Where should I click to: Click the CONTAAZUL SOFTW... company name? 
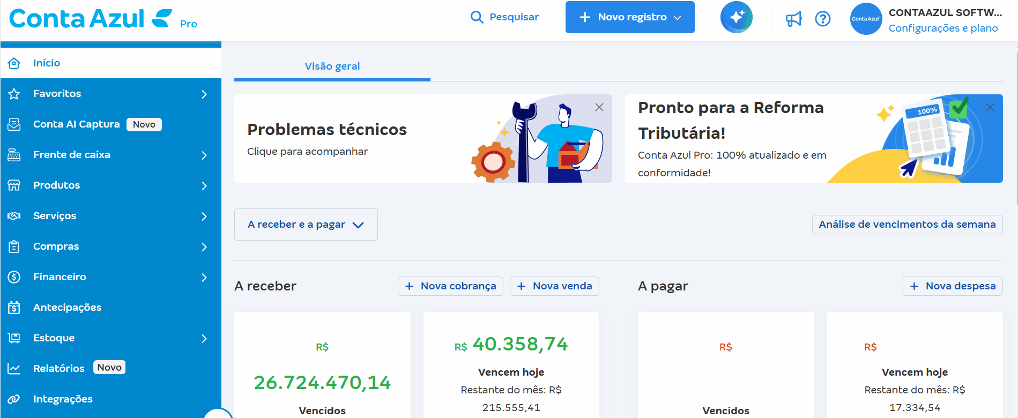pos(945,13)
